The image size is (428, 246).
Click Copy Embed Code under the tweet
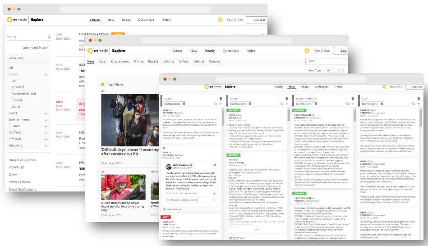point(173,209)
